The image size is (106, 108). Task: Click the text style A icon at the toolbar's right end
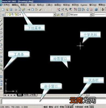pos(103,10)
